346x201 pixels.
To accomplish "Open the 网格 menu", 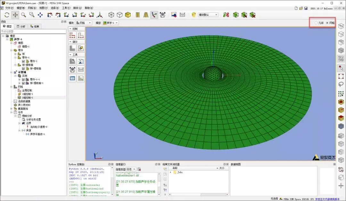I will coord(32,8).
